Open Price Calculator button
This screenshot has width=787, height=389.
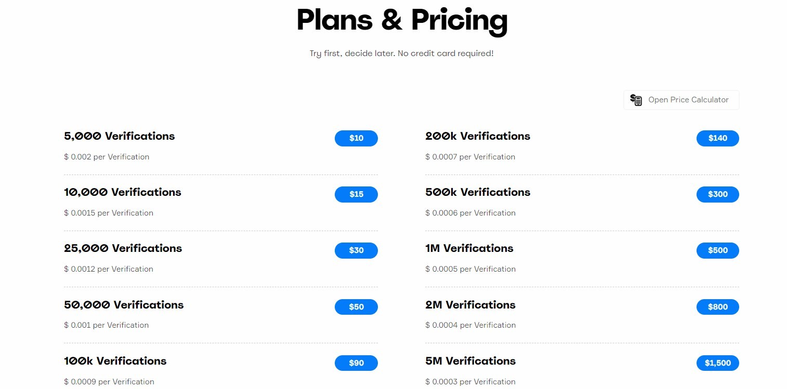click(x=681, y=100)
